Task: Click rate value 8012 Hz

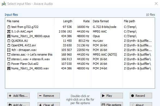Action: (84, 41)
